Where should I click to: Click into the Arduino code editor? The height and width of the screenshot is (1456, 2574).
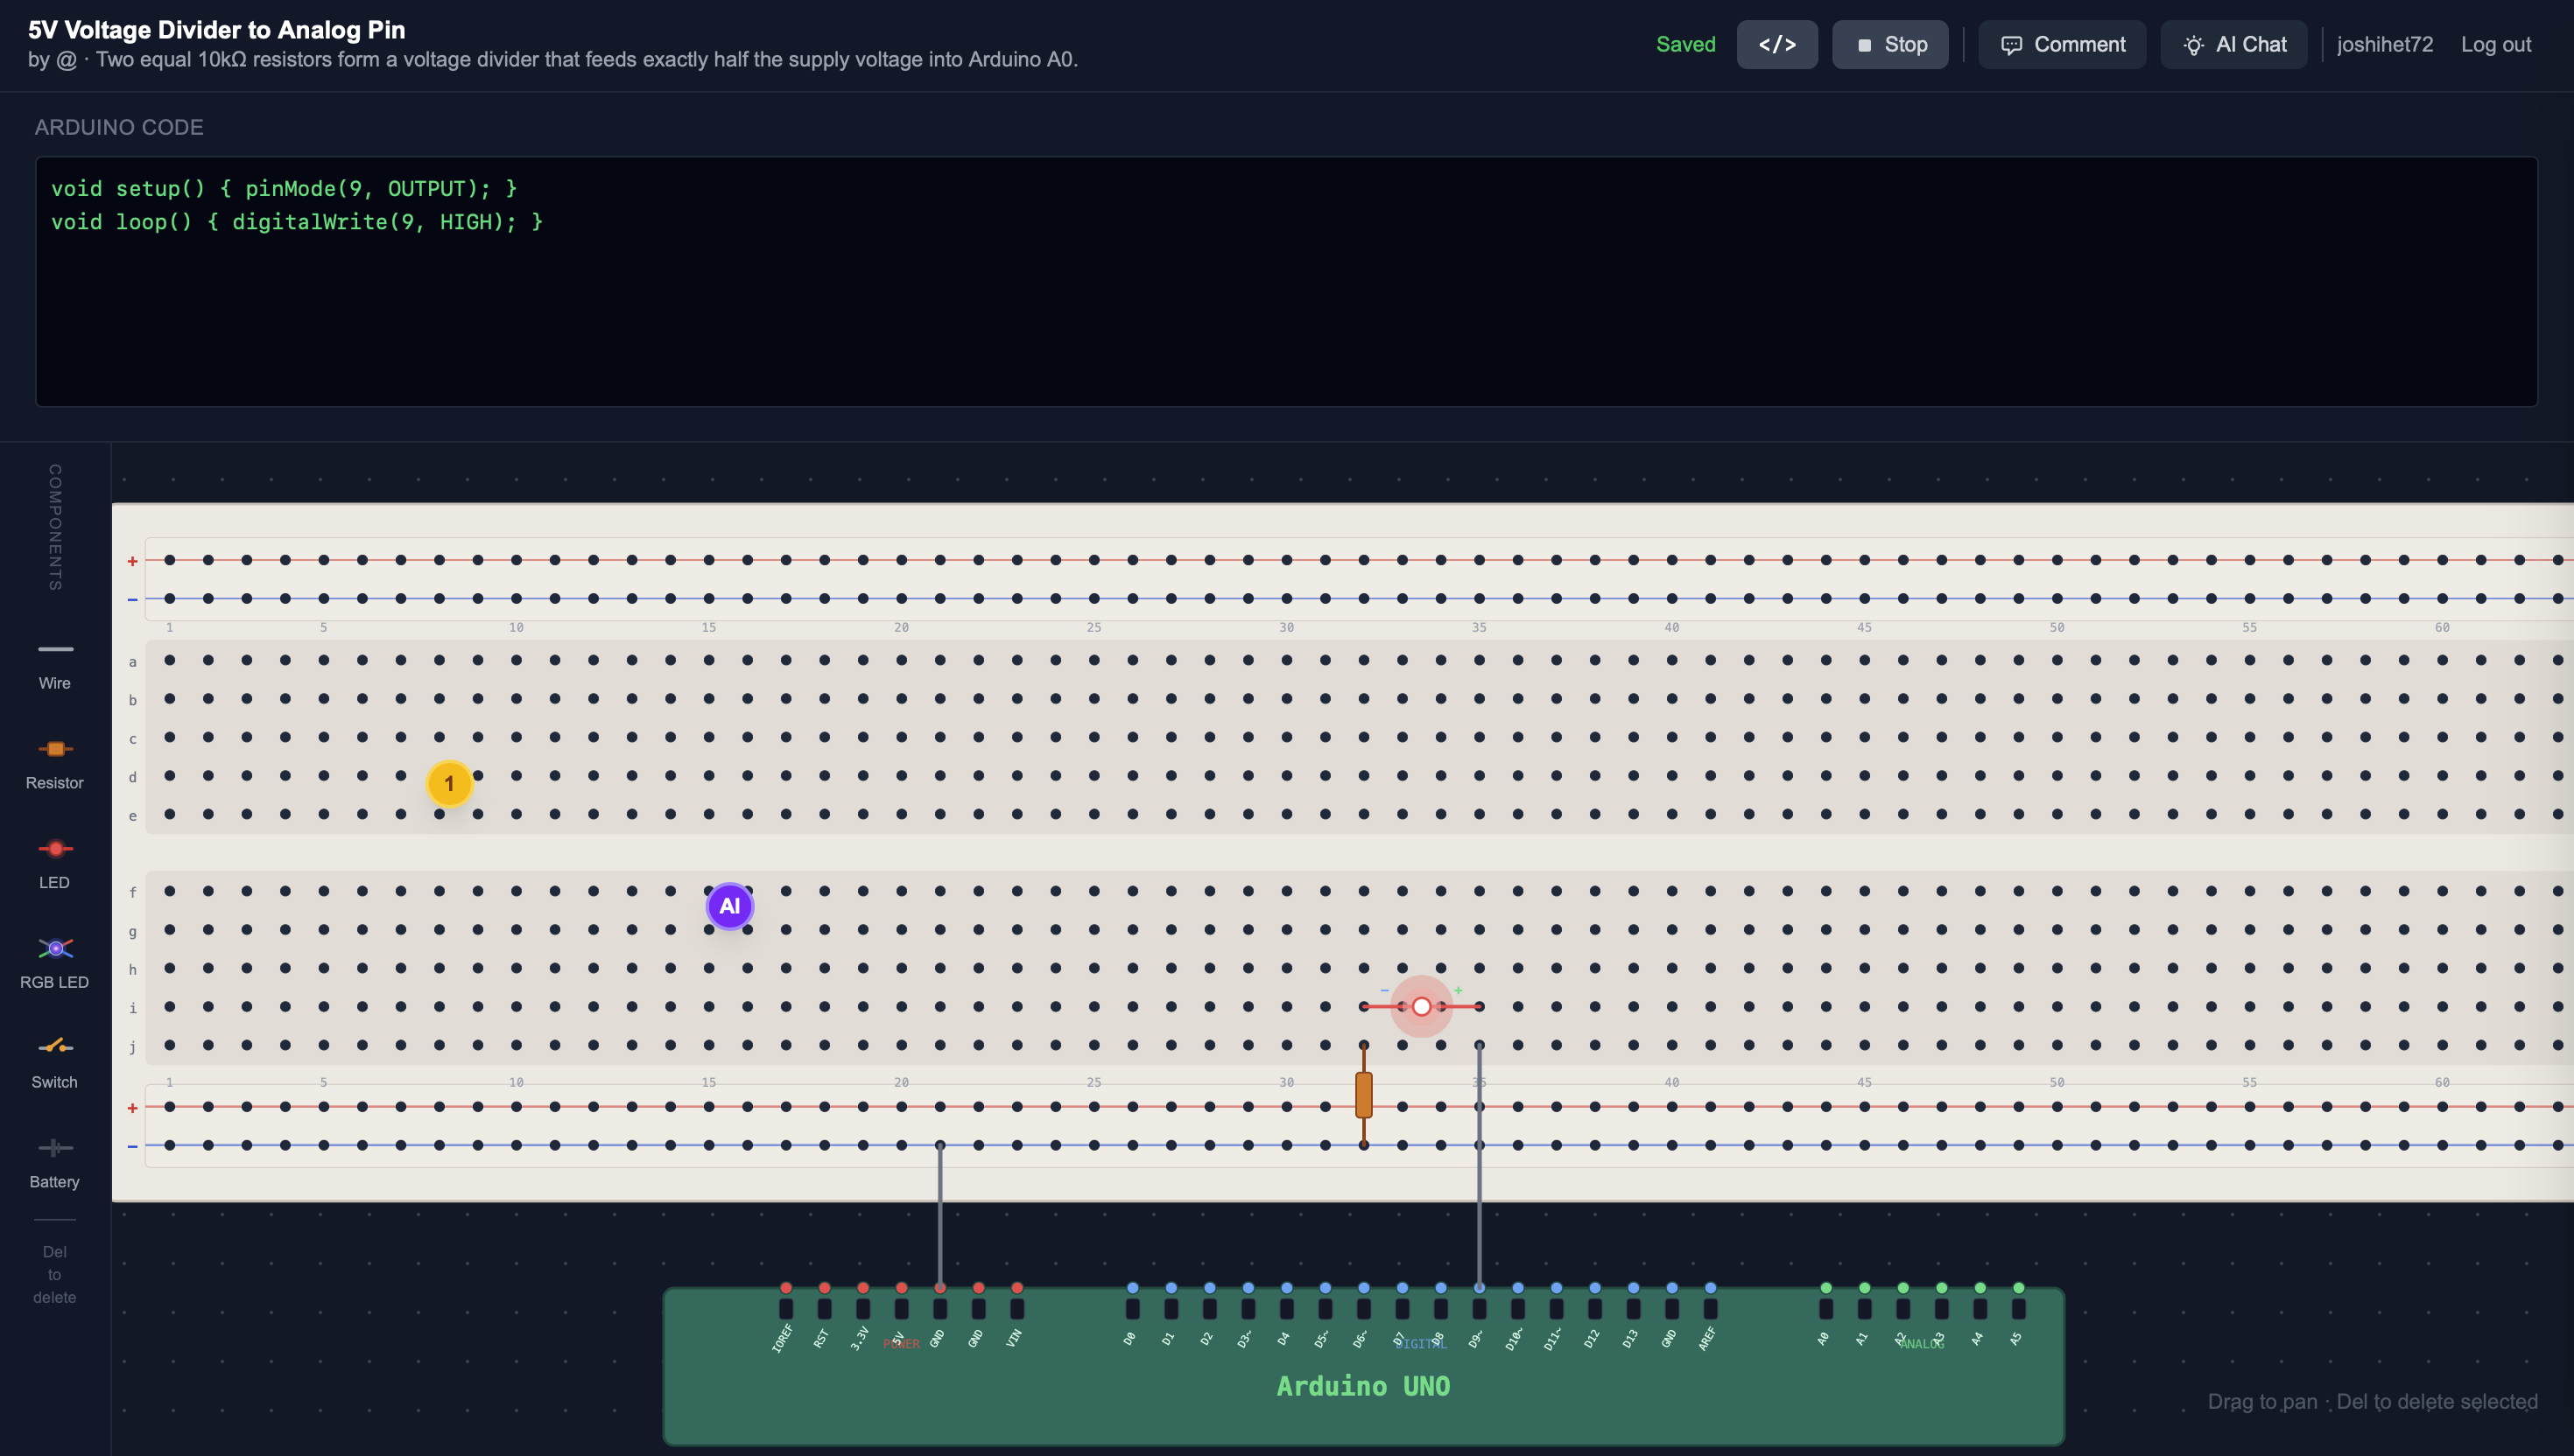coord(1285,281)
